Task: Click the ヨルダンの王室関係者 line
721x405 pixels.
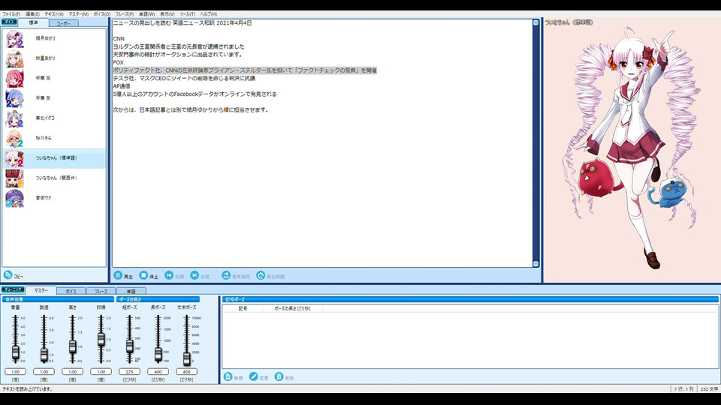Action: [179, 46]
